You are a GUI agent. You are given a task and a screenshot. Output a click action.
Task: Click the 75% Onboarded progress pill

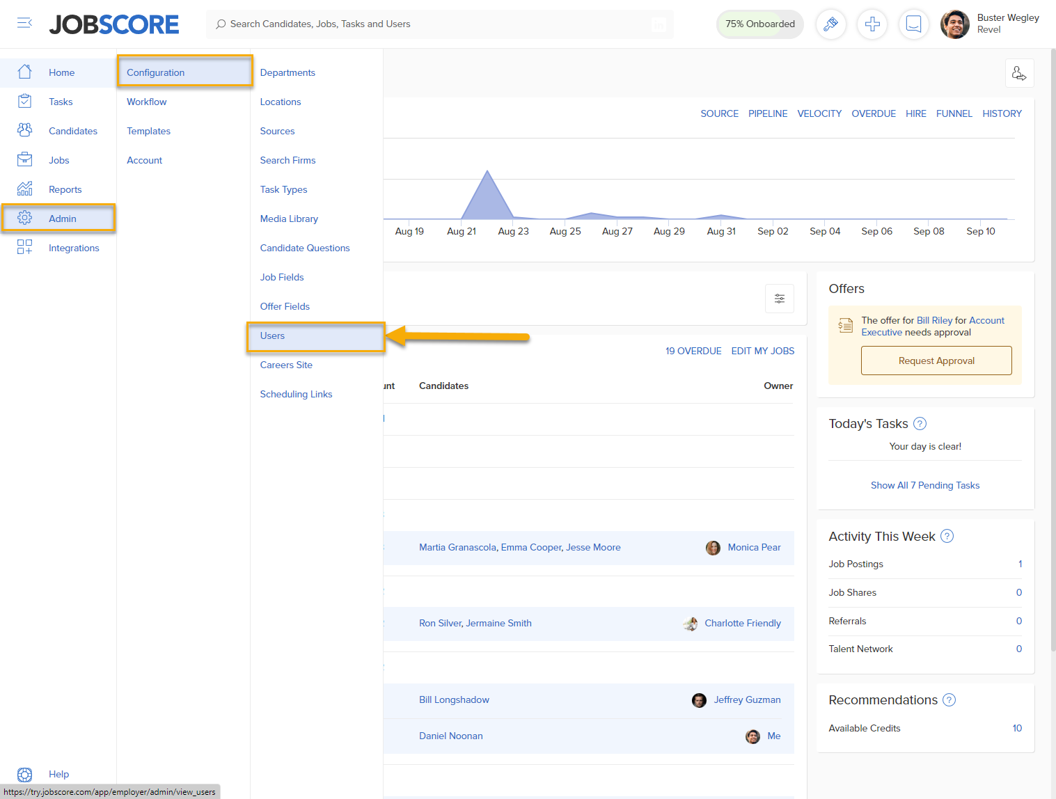[760, 24]
